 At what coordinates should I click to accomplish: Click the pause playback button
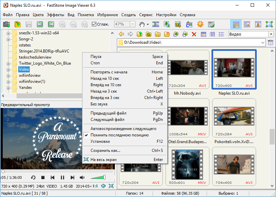click(x=62, y=177)
